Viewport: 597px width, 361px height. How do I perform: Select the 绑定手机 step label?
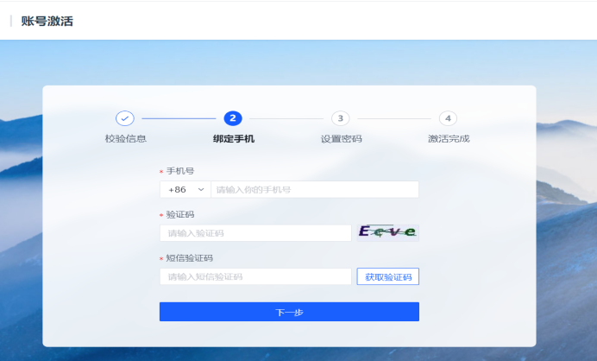coord(233,138)
